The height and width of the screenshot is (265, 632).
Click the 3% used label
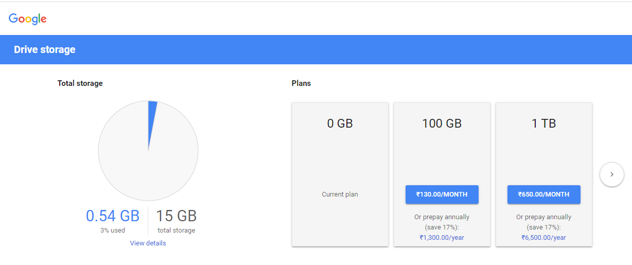113,231
